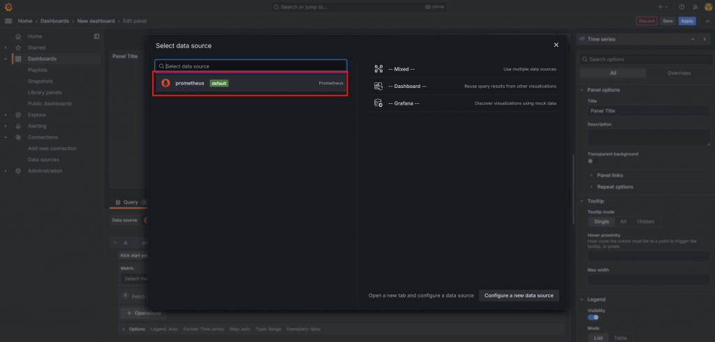
Task: Click the Save button
Action: pyautogui.click(x=668, y=21)
